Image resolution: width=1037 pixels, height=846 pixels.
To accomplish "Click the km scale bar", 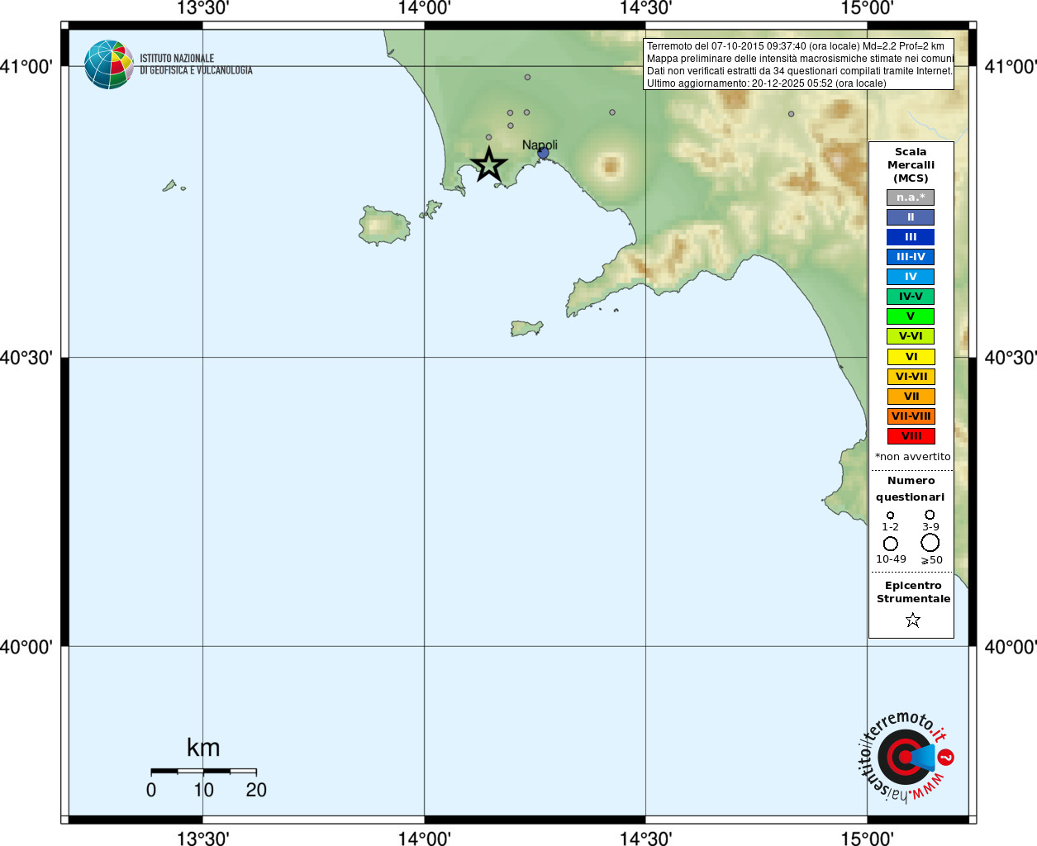I will [x=203, y=771].
